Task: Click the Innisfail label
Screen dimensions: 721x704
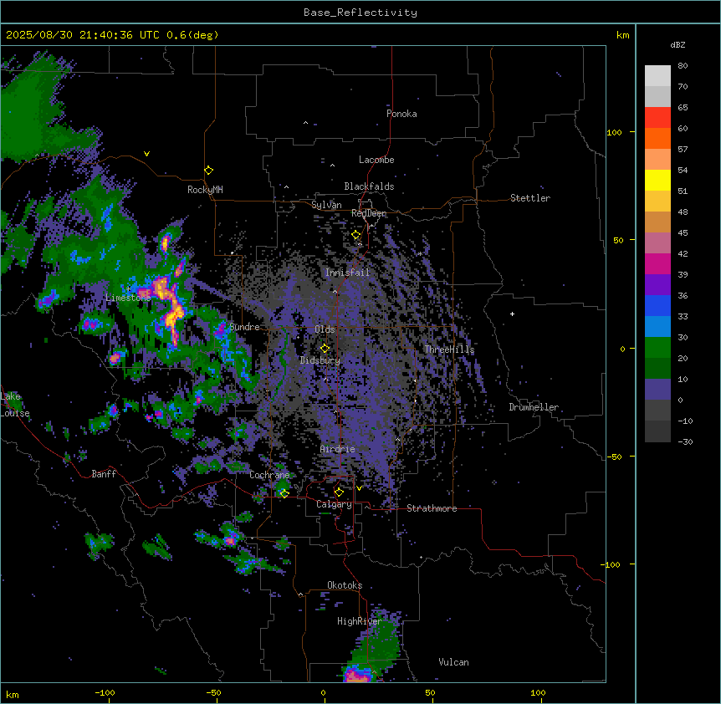Action: pyautogui.click(x=347, y=273)
